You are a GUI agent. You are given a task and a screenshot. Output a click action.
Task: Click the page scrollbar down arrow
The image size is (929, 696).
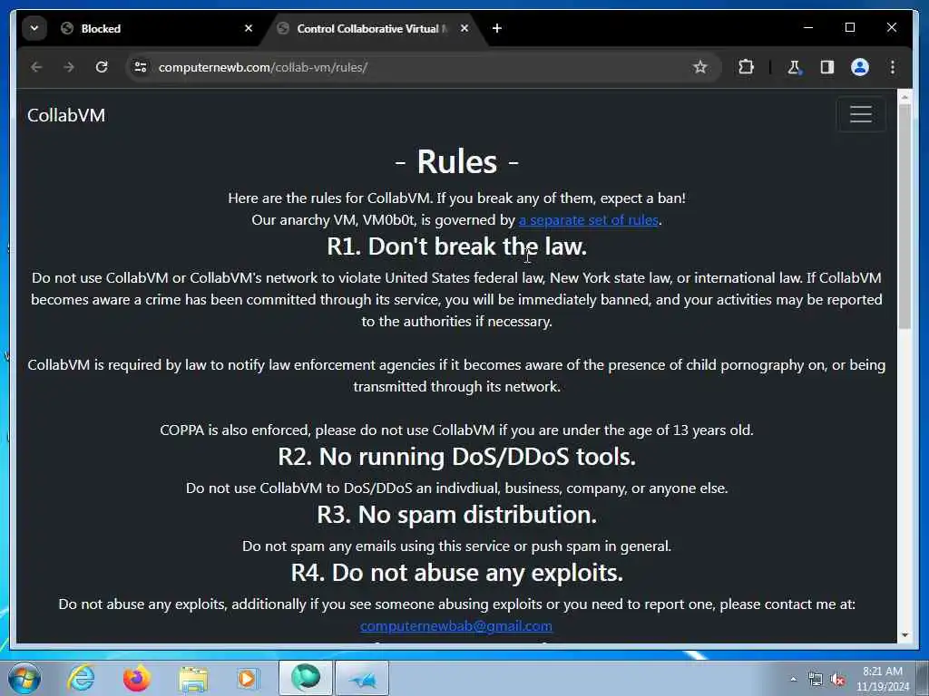pyautogui.click(x=905, y=635)
